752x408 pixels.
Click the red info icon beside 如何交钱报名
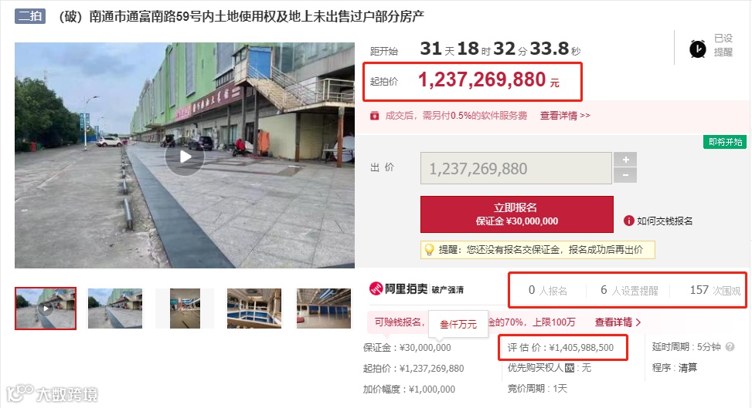click(629, 221)
